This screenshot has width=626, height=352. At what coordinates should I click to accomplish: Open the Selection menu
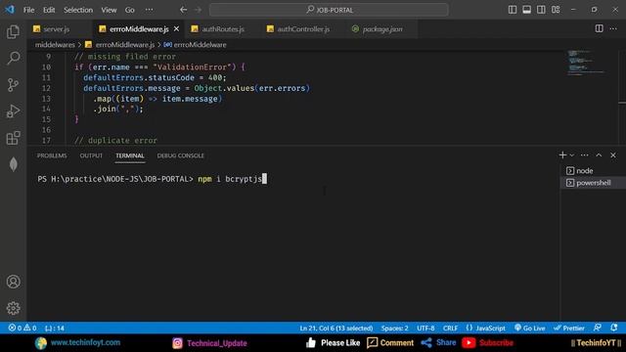point(78,10)
